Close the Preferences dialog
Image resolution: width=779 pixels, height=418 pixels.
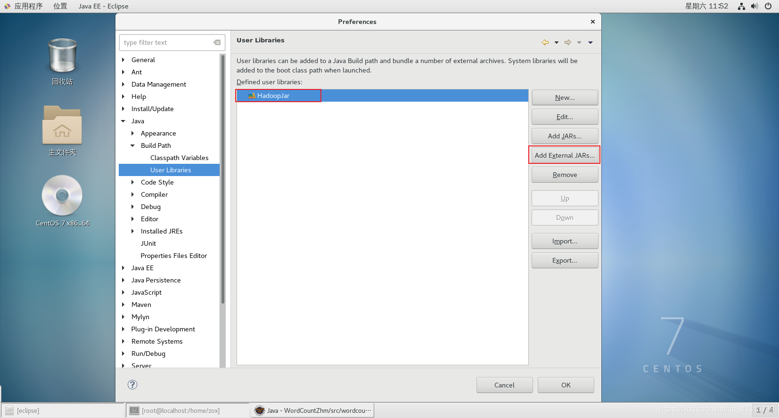(x=592, y=22)
